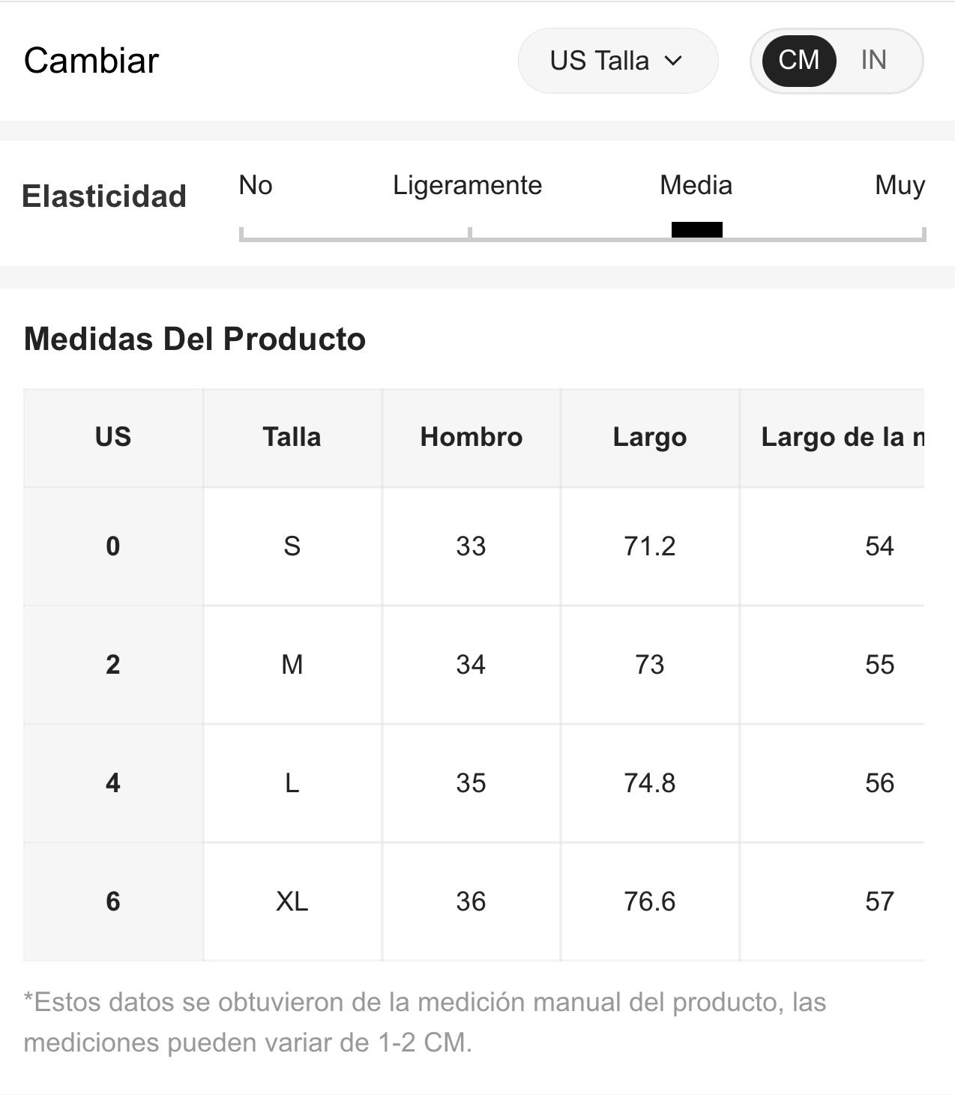Screen dimensions: 955x1095
Task: Select the US size 0 row
Action: coord(113,546)
